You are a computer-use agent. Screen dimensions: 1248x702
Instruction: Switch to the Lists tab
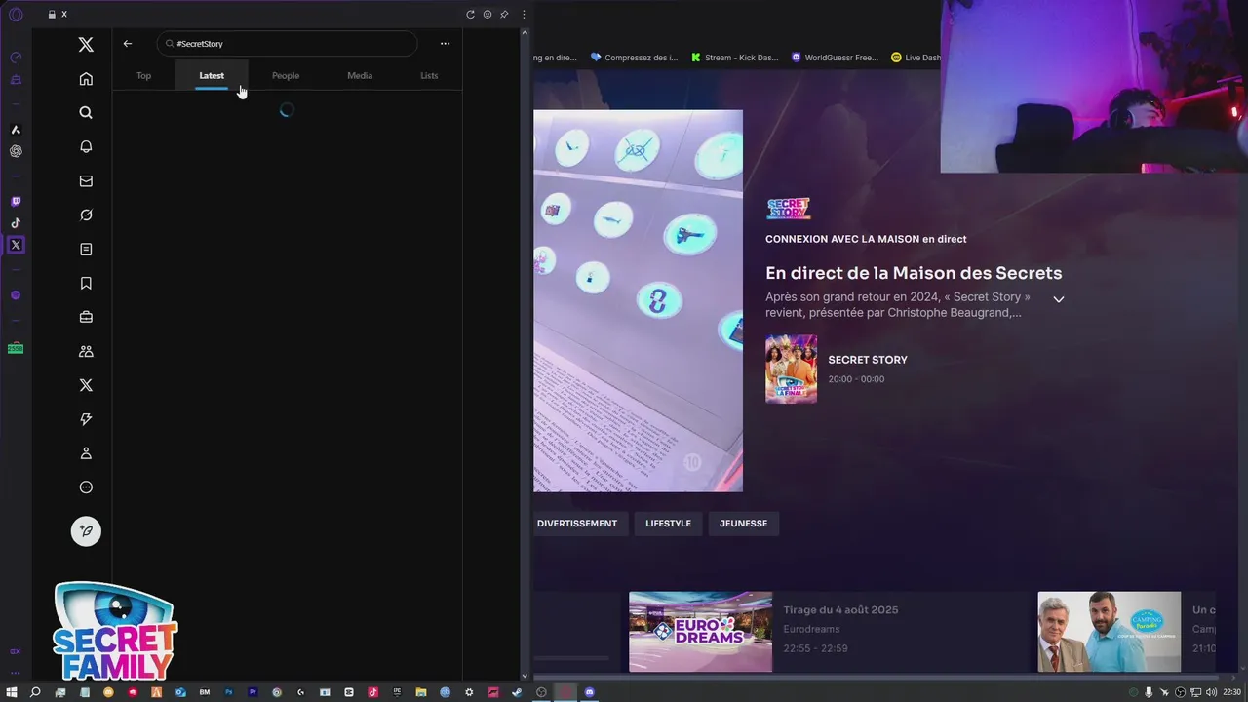click(429, 75)
